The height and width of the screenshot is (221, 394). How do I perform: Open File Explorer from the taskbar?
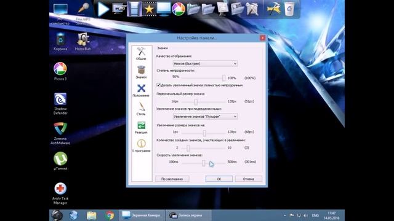(x=92, y=215)
